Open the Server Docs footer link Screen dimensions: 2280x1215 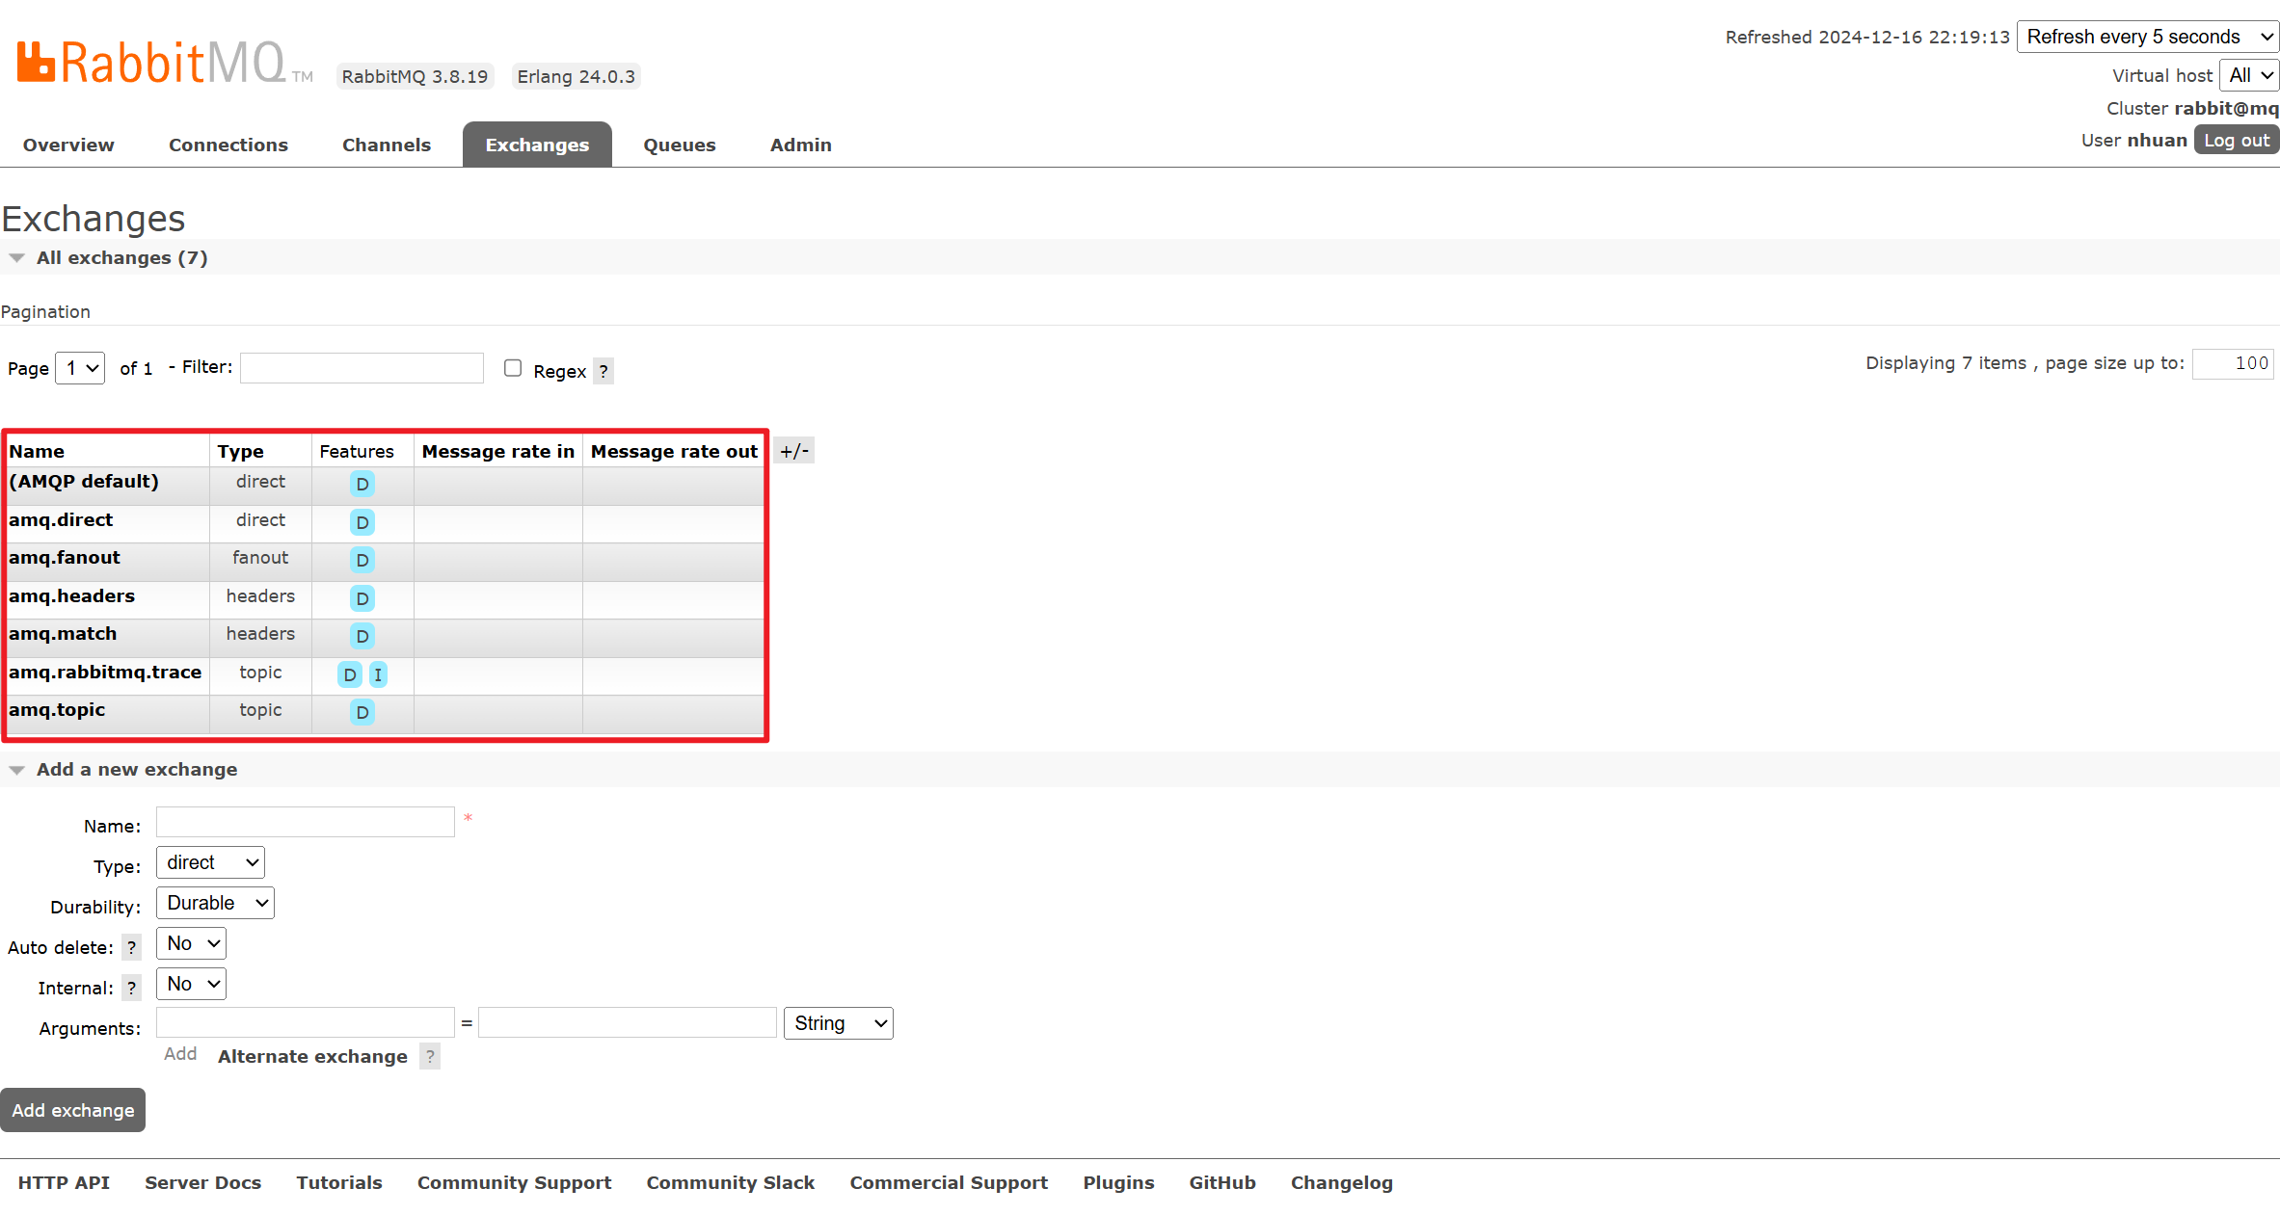tap(202, 1182)
